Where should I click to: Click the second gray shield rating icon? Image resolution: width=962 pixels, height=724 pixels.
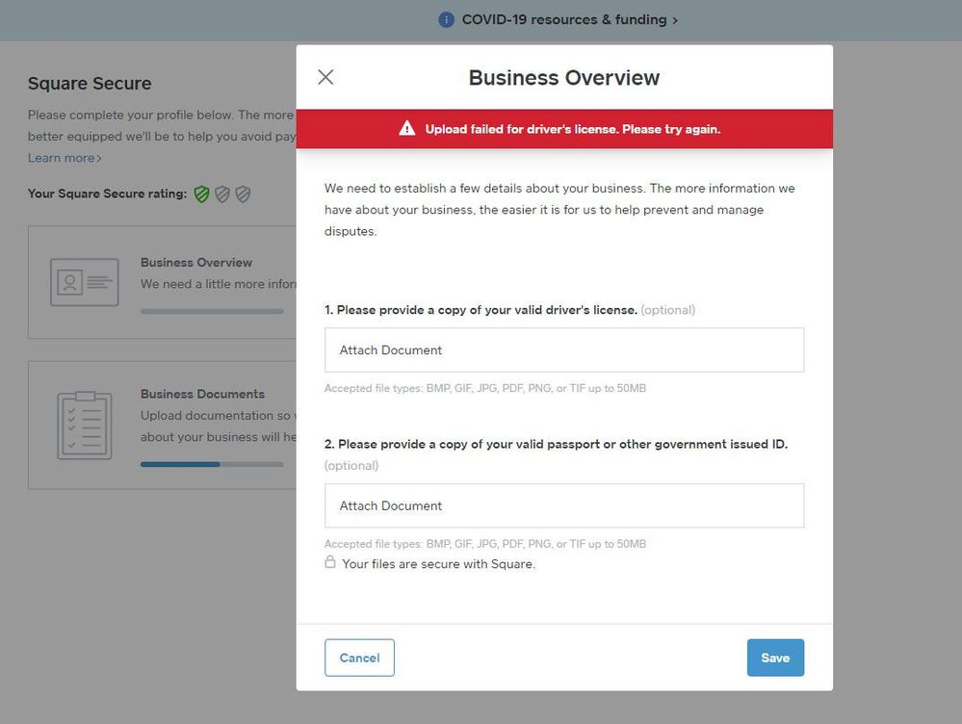tap(222, 194)
